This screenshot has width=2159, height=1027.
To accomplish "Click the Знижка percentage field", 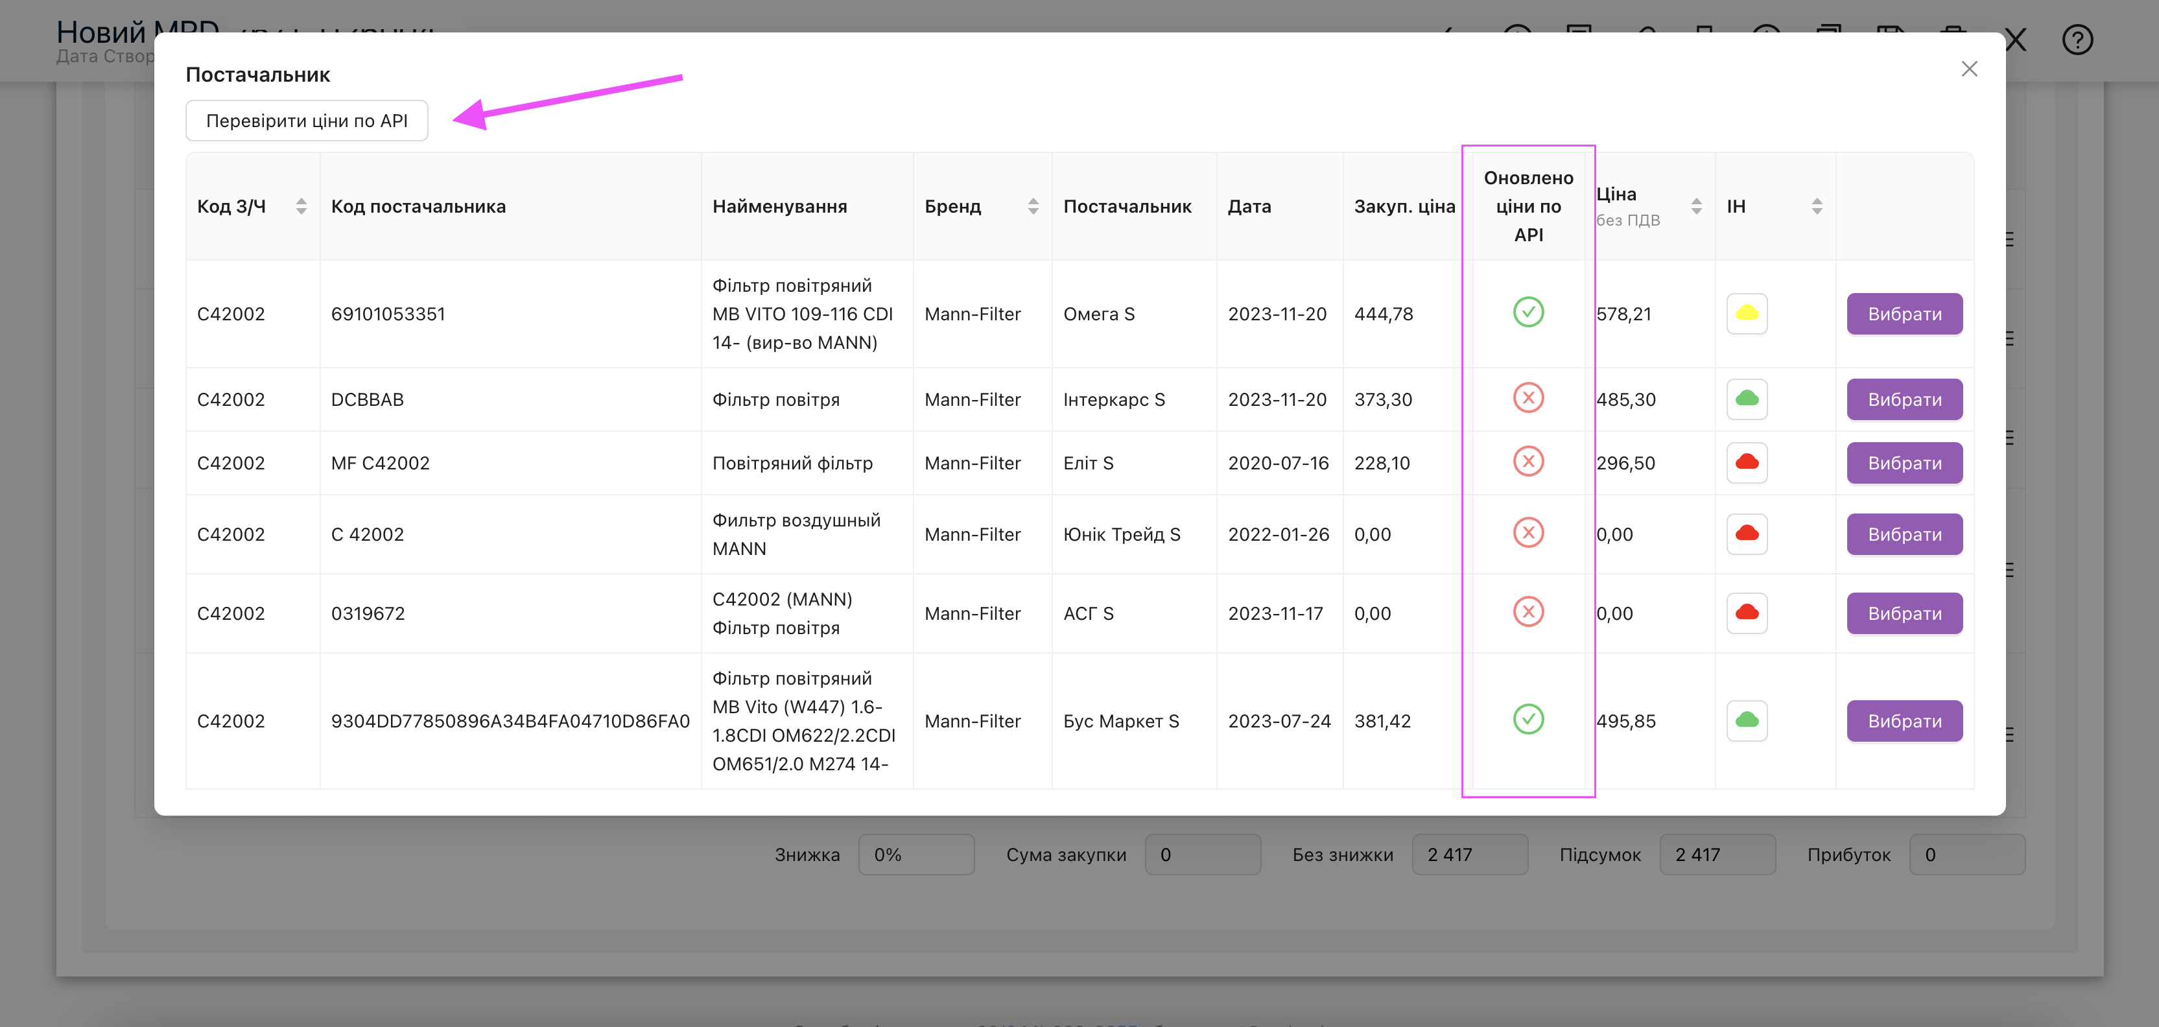I will (x=916, y=855).
